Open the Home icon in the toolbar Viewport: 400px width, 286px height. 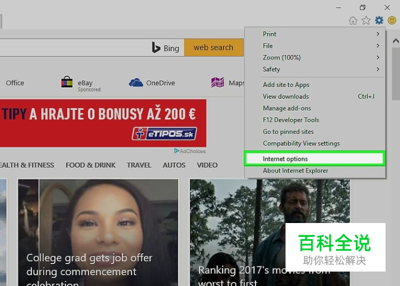[353, 20]
